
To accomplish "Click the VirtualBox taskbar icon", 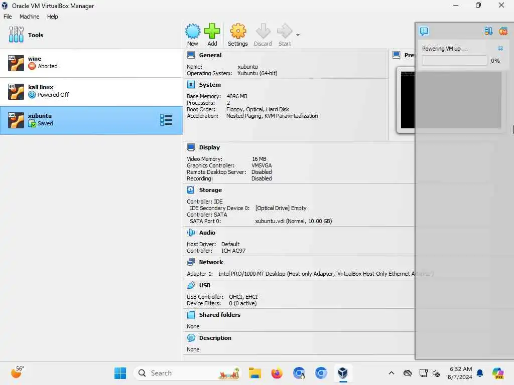I will click(342, 373).
